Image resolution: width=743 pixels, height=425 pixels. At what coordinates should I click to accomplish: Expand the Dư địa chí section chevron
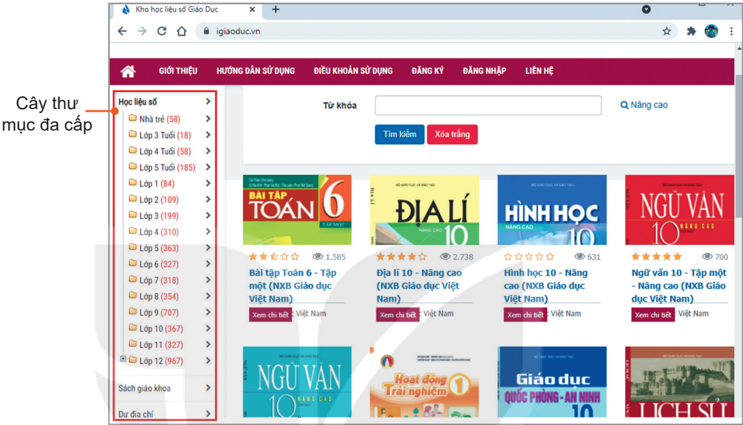click(x=208, y=414)
